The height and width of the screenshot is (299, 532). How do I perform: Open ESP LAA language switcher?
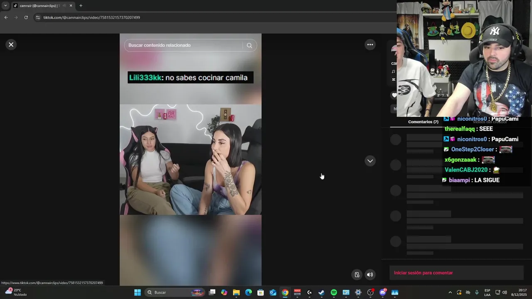[x=487, y=292]
